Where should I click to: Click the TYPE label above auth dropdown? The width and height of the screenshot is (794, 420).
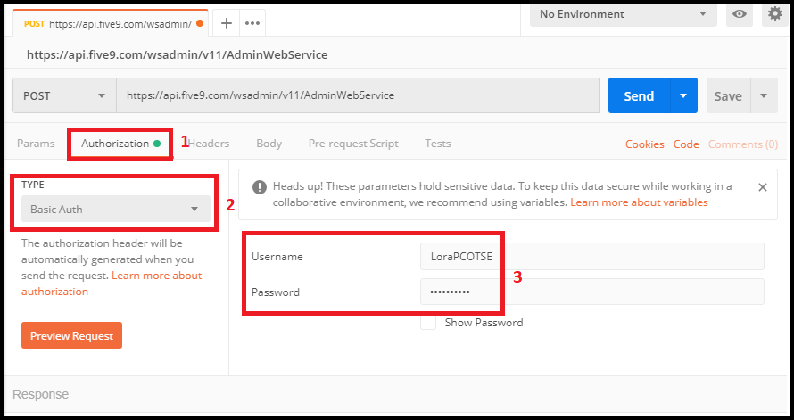pyautogui.click(x=33, y=185)
